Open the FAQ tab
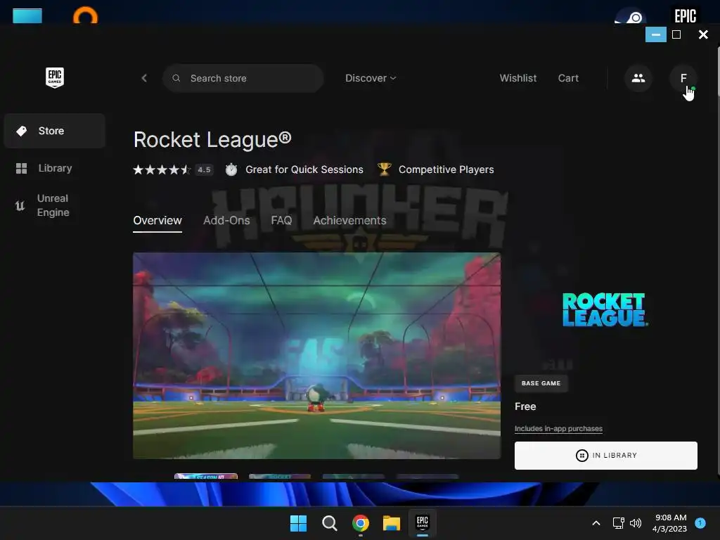720x540 pixels. click(281, 220)
